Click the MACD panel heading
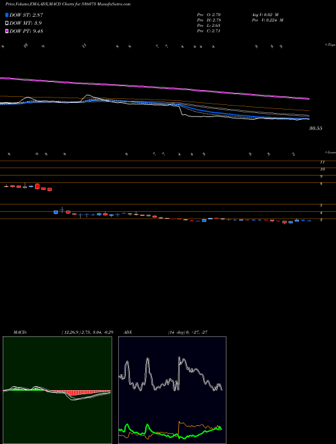Image resolution: width=336 pixels, height=444 pixels. [x=20, y=332]
